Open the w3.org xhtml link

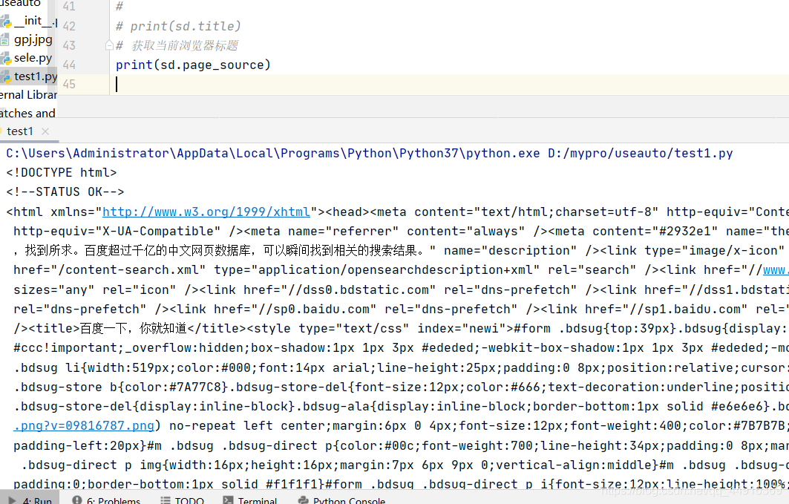pos(206,212)
